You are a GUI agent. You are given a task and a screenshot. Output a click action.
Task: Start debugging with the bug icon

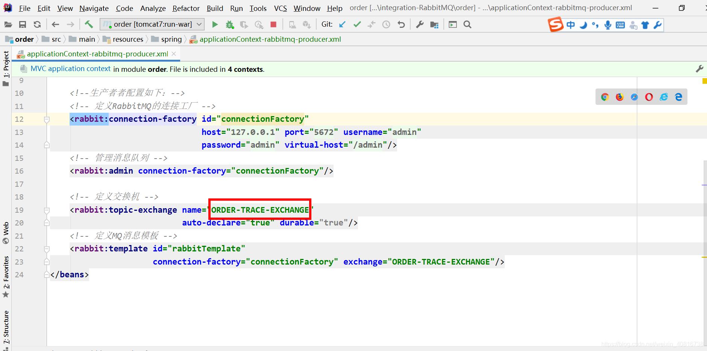click(x=229, y=24)
